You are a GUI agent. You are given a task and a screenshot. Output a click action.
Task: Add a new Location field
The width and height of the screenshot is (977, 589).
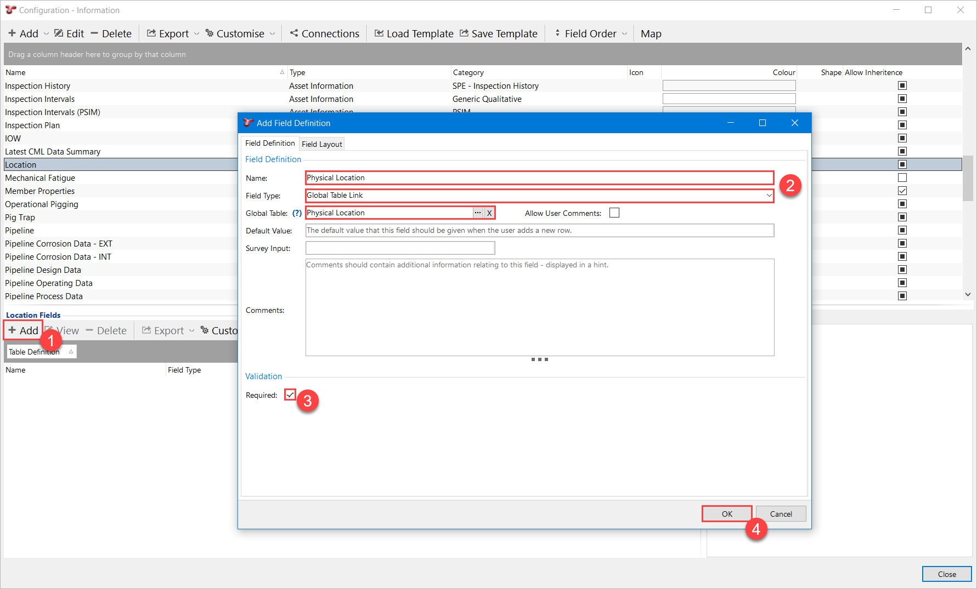pos(23,330)
